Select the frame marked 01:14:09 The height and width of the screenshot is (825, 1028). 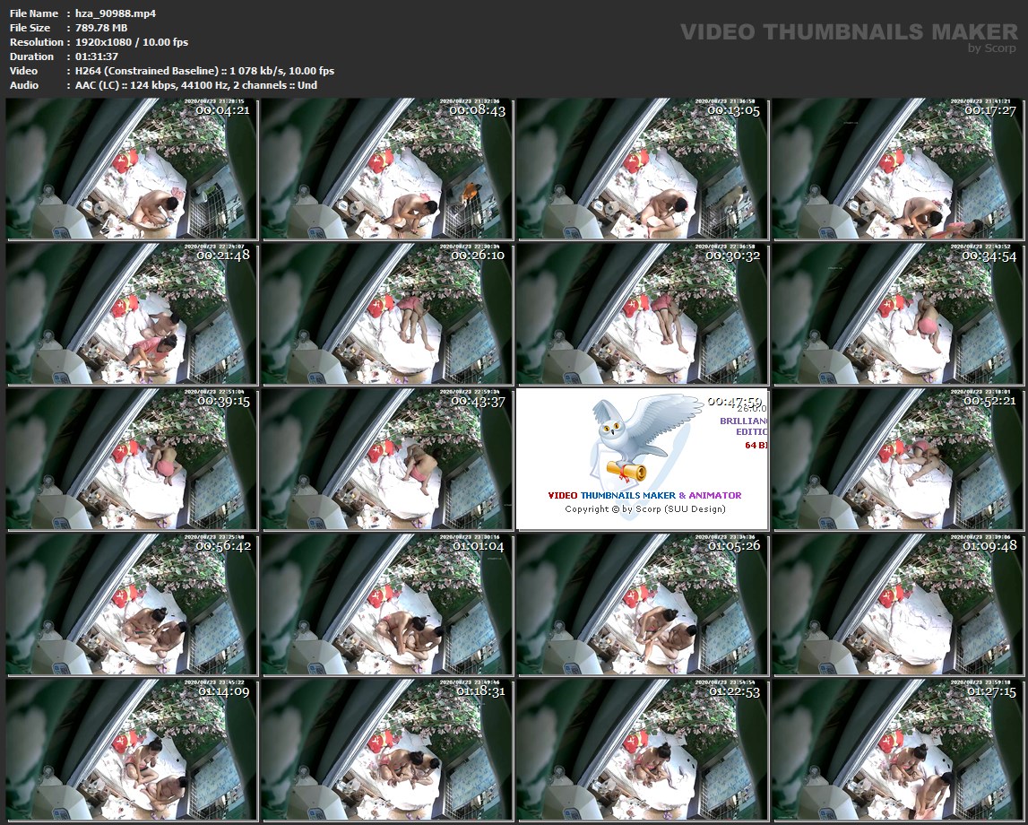(131, 750)
